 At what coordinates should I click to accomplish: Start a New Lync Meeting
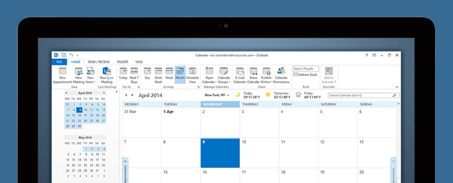[x=107, y=75]
